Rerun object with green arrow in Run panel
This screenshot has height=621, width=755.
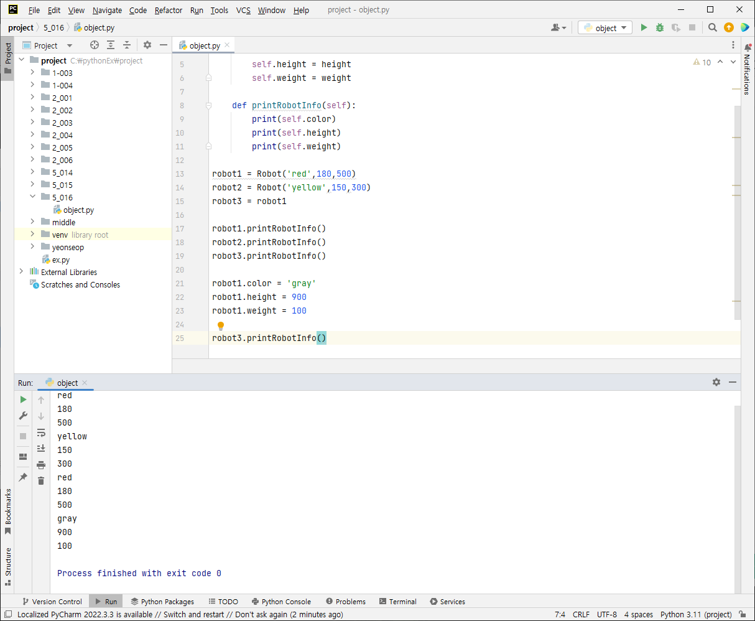23,399
